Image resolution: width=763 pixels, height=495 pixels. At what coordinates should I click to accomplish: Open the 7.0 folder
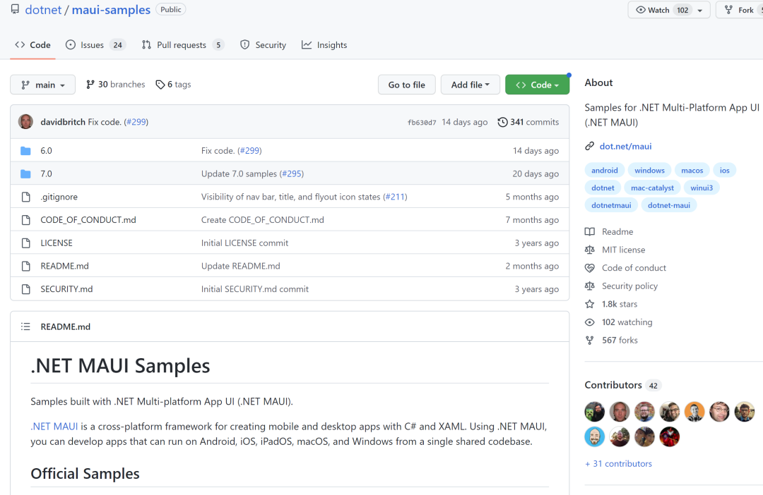point(46,173)
